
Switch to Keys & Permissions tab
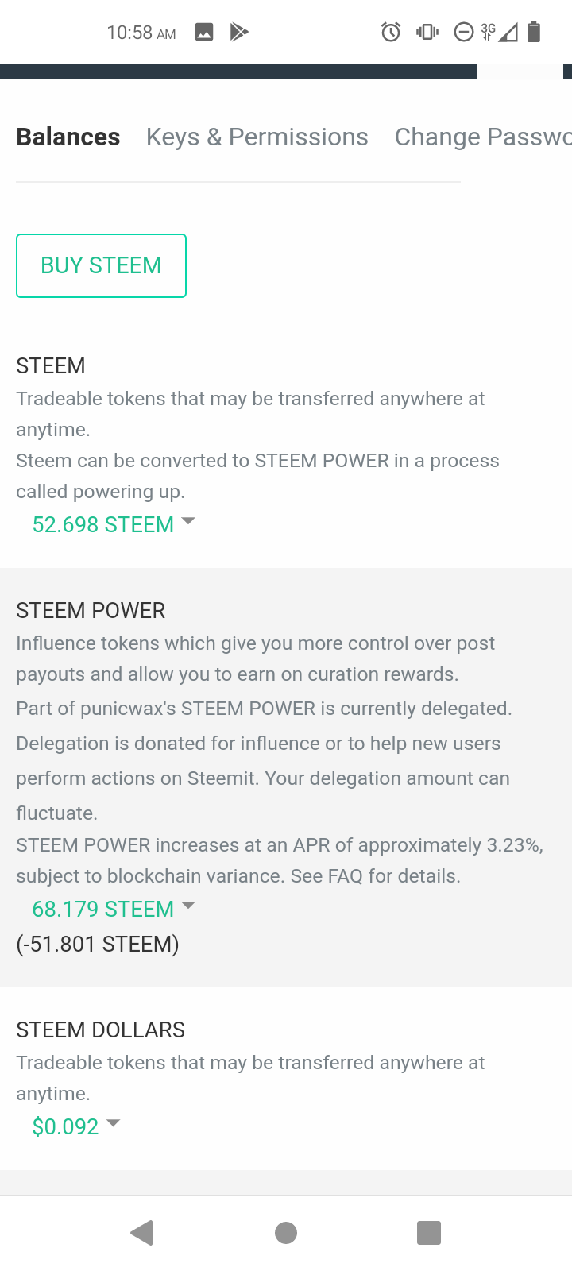click(x=257, y=137)
